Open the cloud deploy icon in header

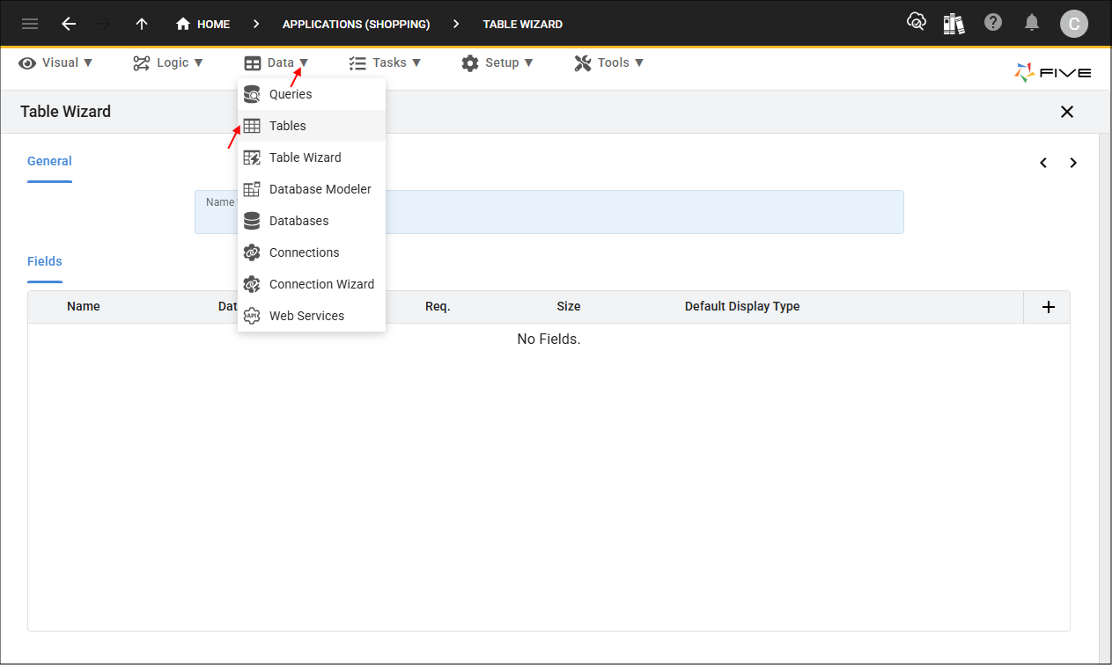(917, 23)
